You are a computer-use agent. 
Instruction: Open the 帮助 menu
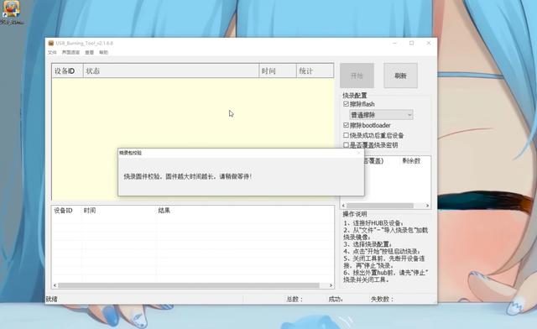103,52
